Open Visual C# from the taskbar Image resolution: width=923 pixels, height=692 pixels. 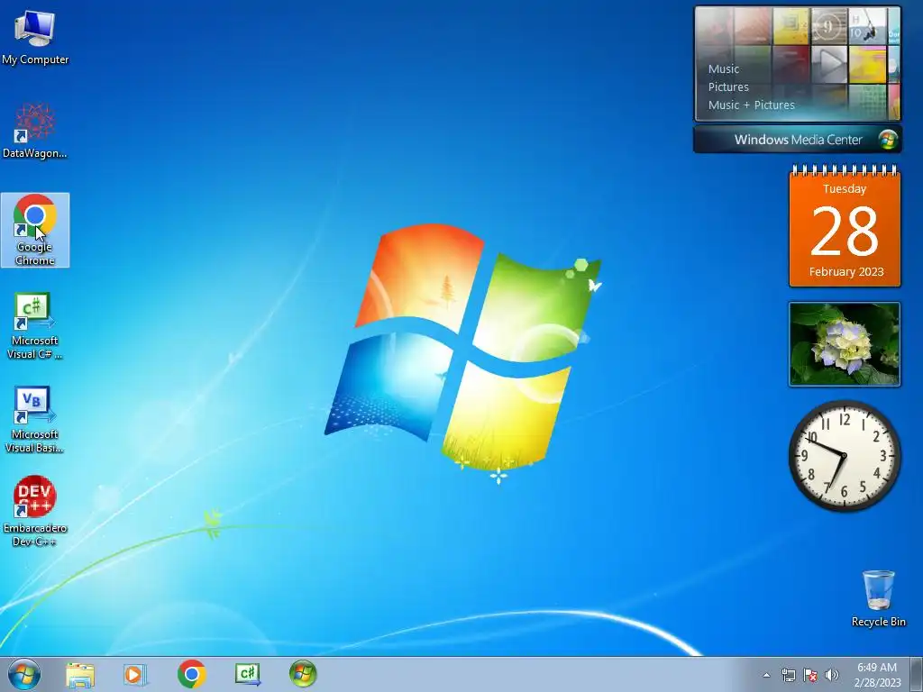pyautogui.click(x=247, y=674)
